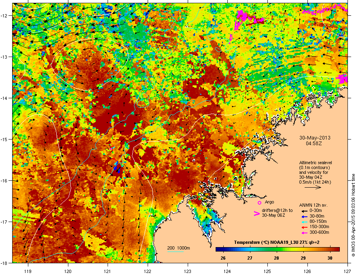The image size is (356, 275).
Task: Click latitude axis label -12
Action: pos(4,16)
